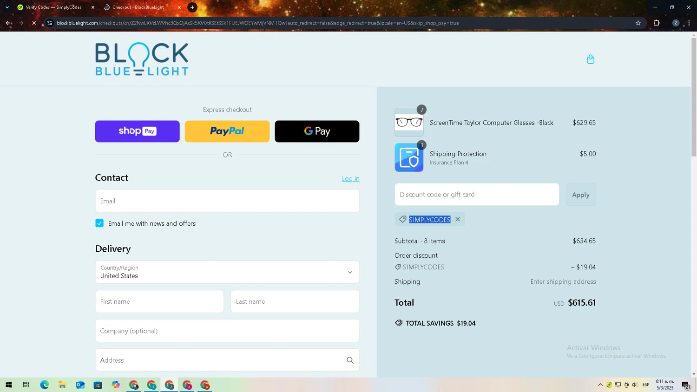Image resolution: width=697 pixels, height=392 pixels.
Task: Open volume control in system tray
Action: 635,385
